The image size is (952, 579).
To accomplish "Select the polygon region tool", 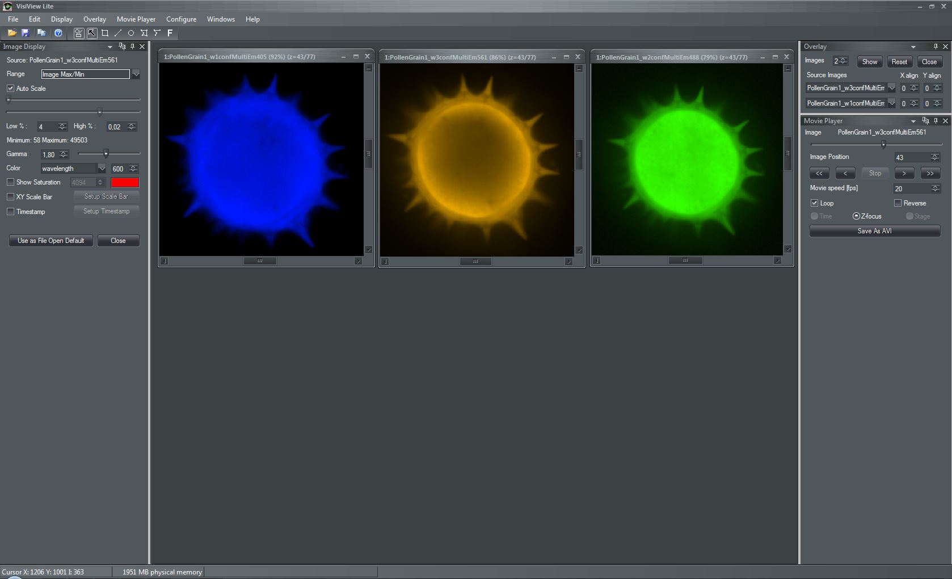I will [x=144, y=33].
